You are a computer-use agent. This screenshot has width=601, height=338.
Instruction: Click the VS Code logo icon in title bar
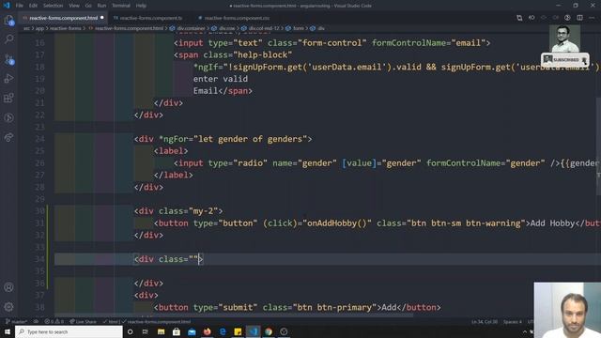[7, 6]
